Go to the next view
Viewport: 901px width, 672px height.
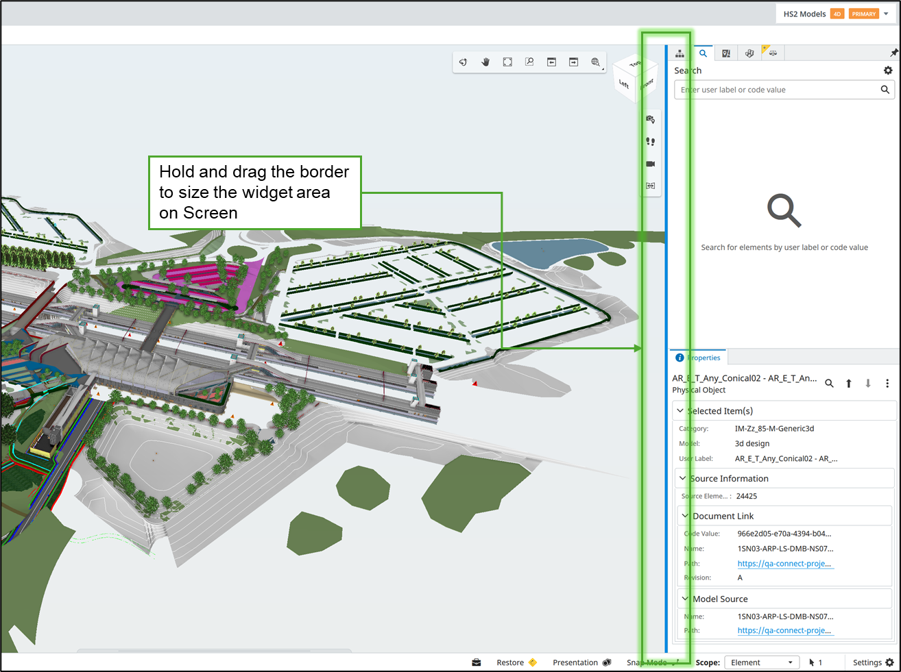pos(573,62)
